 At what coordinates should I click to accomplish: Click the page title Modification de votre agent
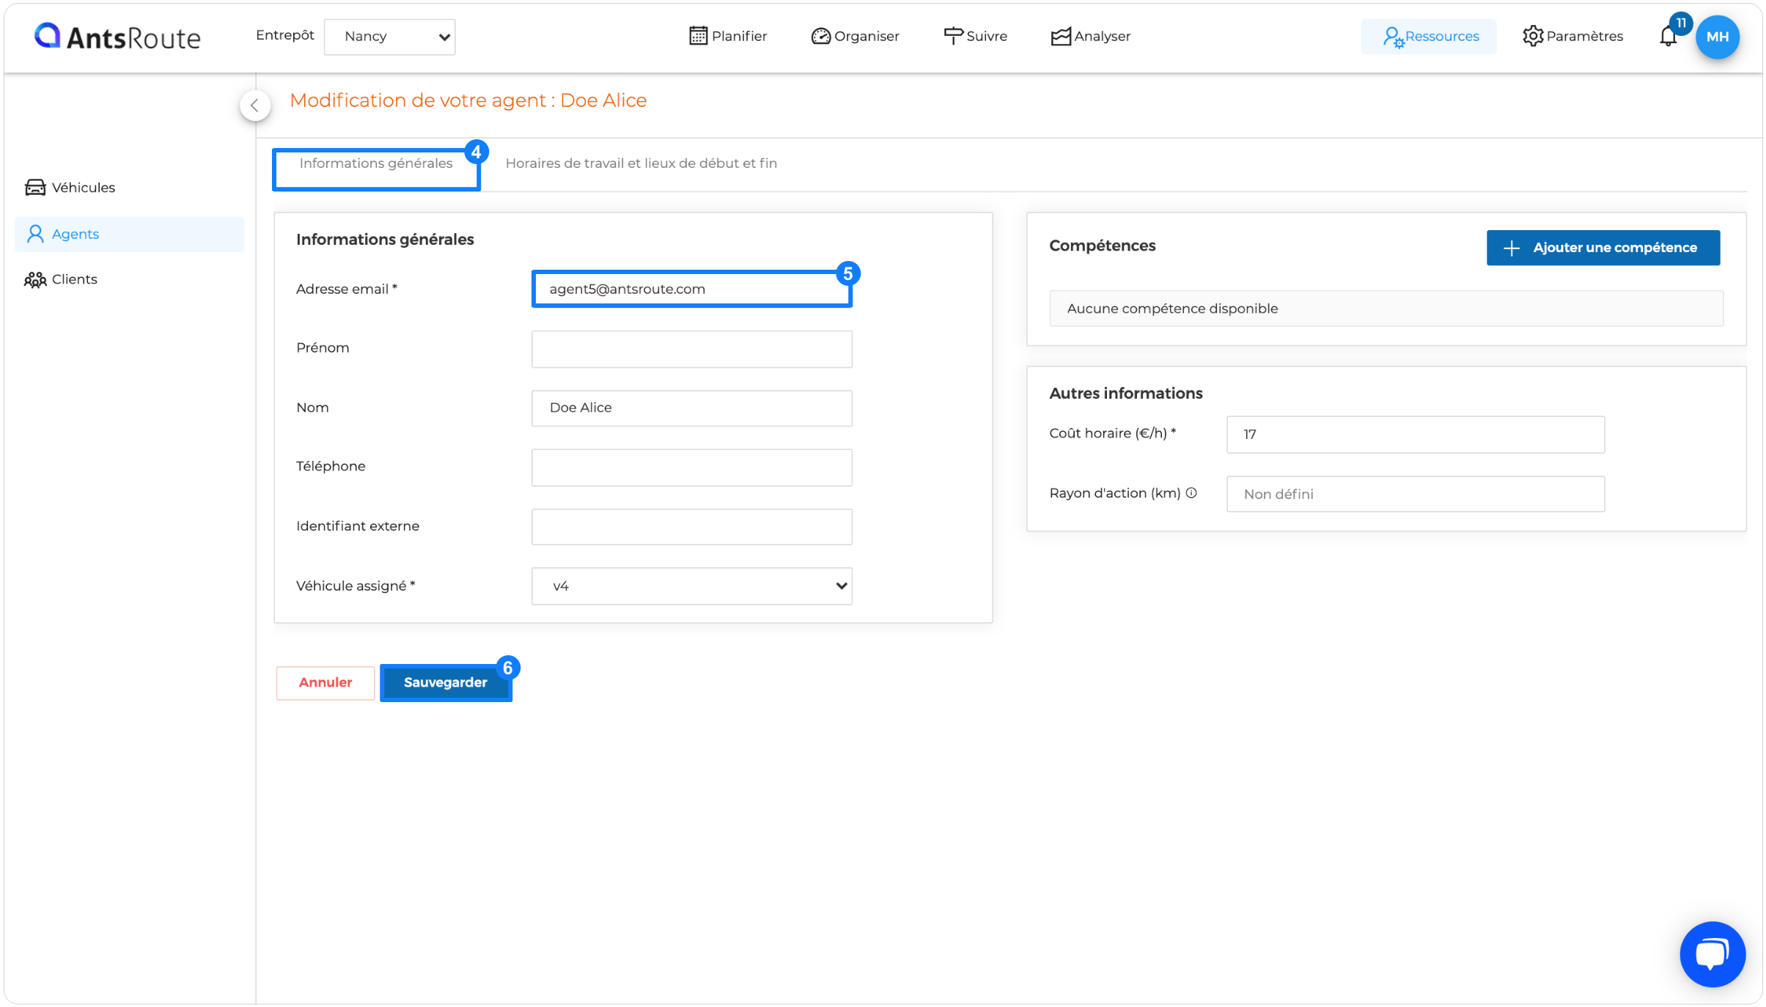point(468,100)
